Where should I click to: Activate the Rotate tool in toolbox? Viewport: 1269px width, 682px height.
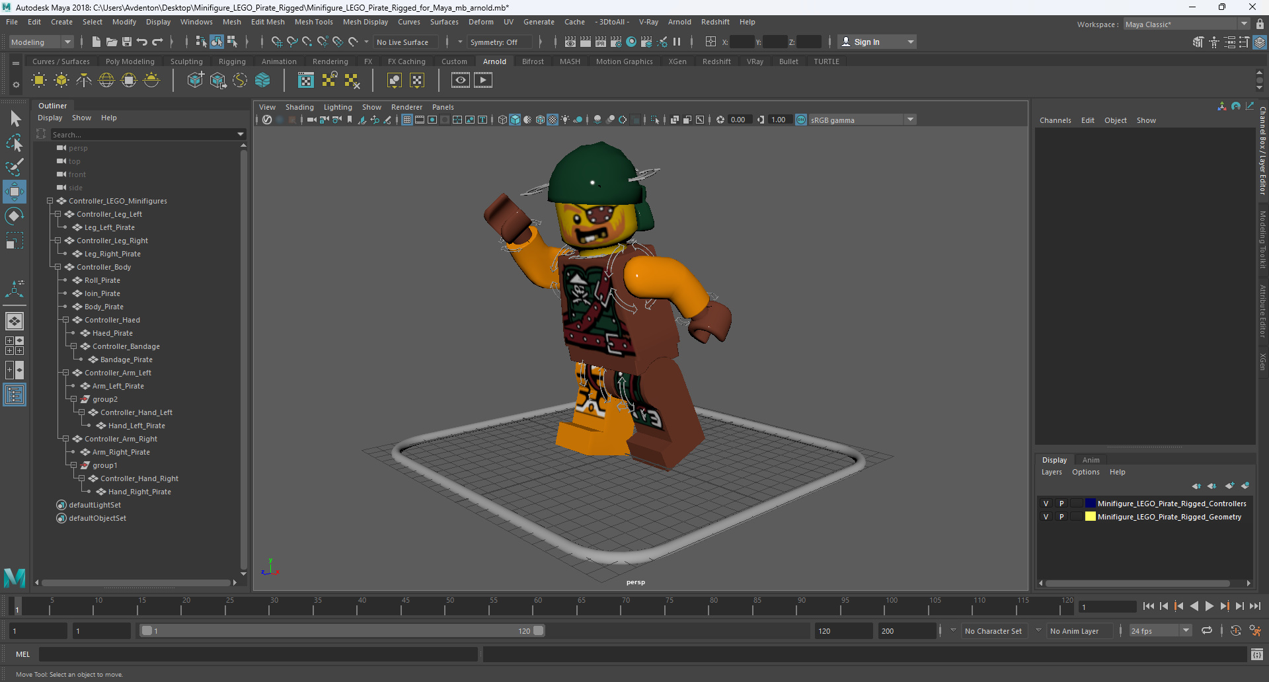pos(15,216)
